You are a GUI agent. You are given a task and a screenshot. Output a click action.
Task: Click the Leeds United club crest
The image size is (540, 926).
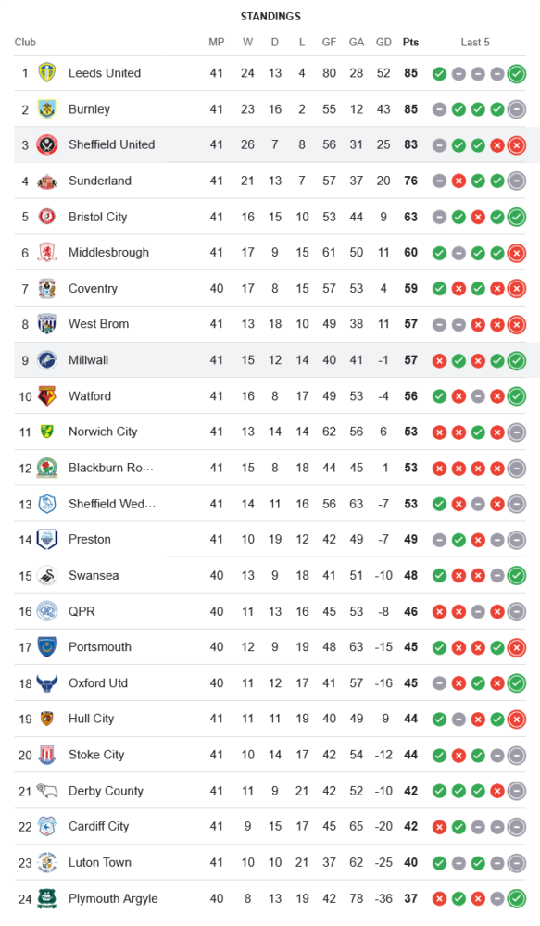(47, 73)
